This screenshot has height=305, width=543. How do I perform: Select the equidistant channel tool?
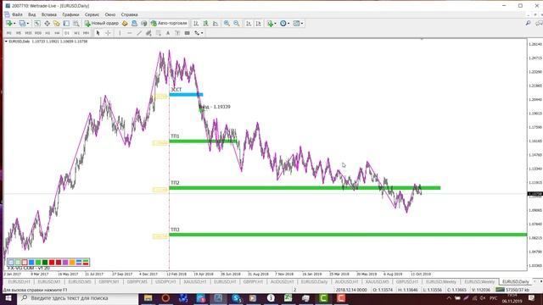(148, 33)
